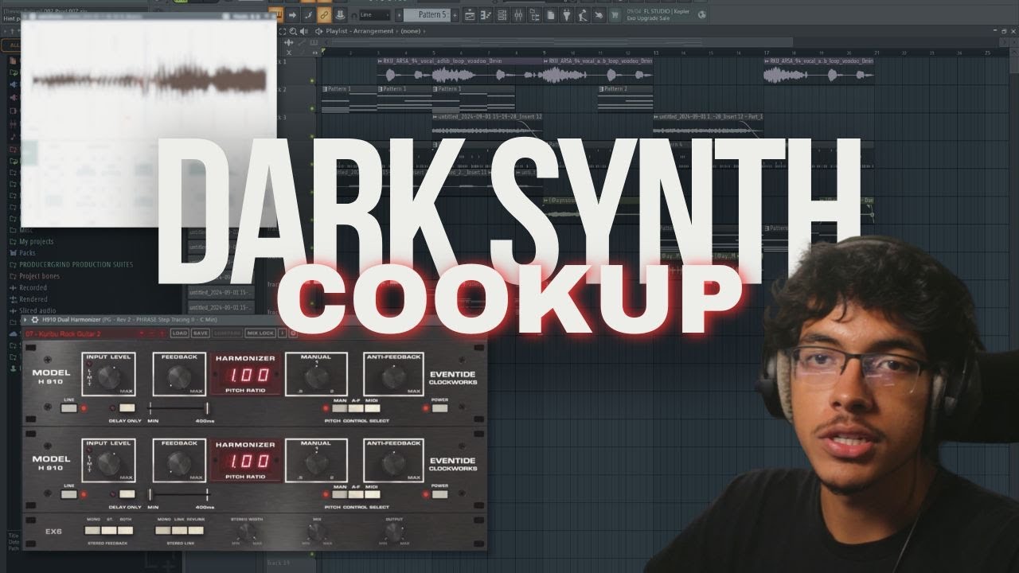Select A-F pitch control on bottom unit
This screenshot has width=1019, height=573.
pyautogui.click(x=356, y=494)
